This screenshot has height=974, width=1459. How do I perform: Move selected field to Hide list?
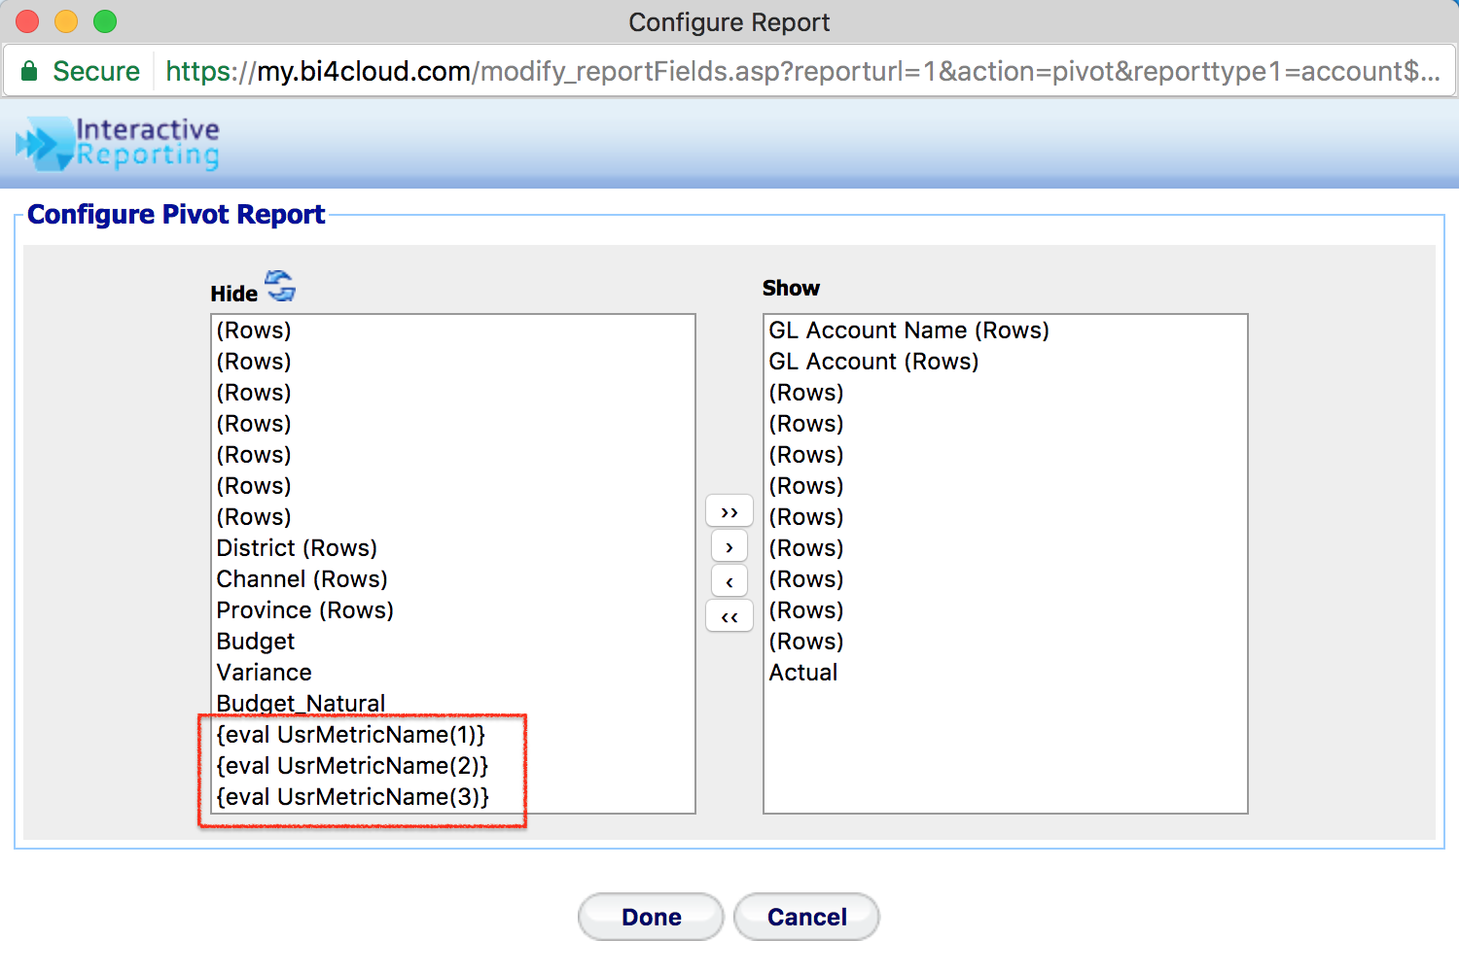tap(729, 581)
